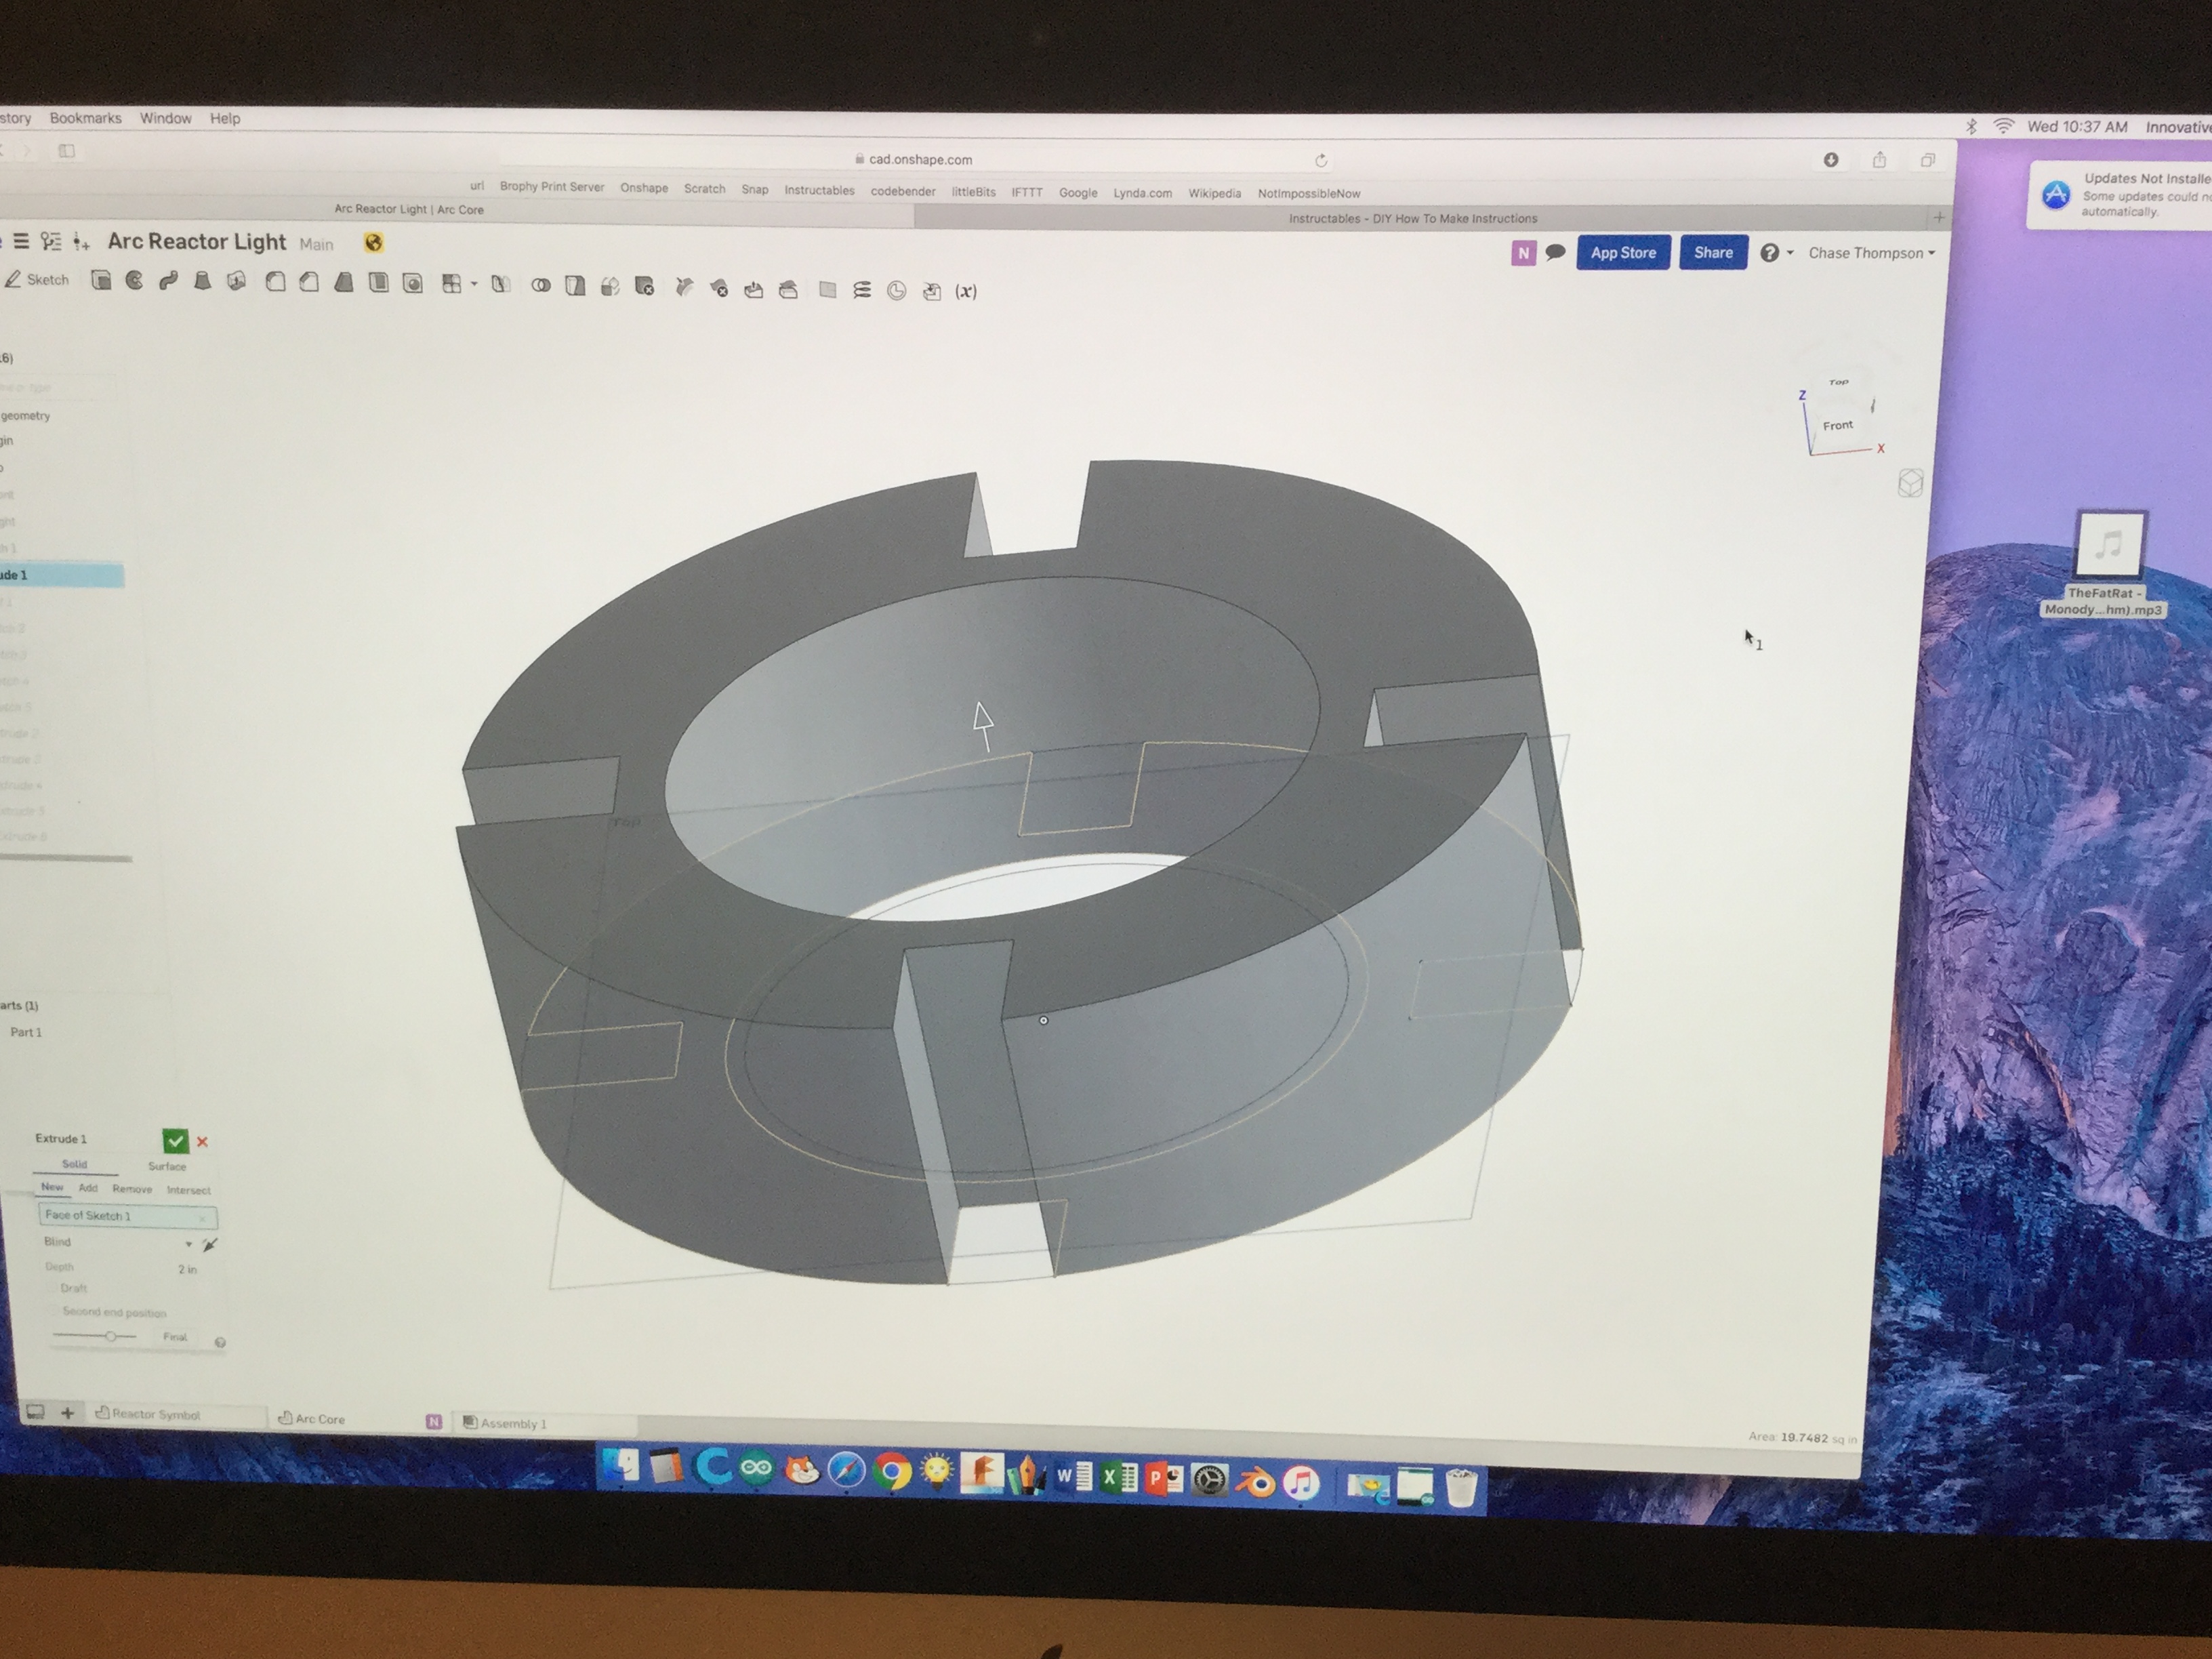Select the Linear pattern tool
The width and height of the screenshot is (2212, 1659).
(452, 284)
